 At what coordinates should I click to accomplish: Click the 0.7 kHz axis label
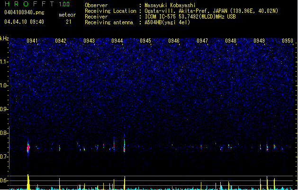tap(4, 157)
